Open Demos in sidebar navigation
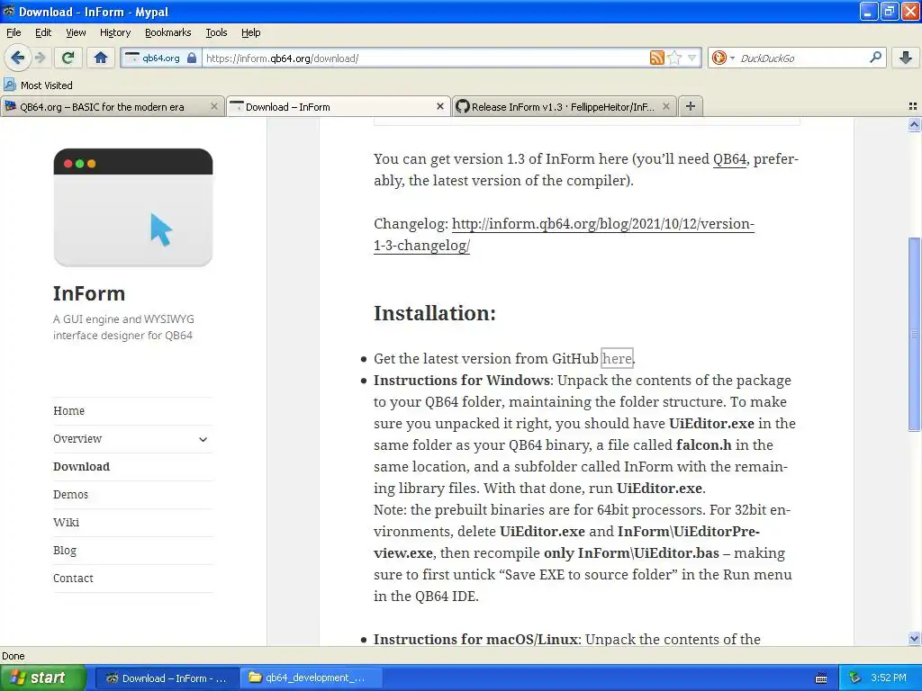The width and height of the screenshot is (922, 691). tap(70, 494)
